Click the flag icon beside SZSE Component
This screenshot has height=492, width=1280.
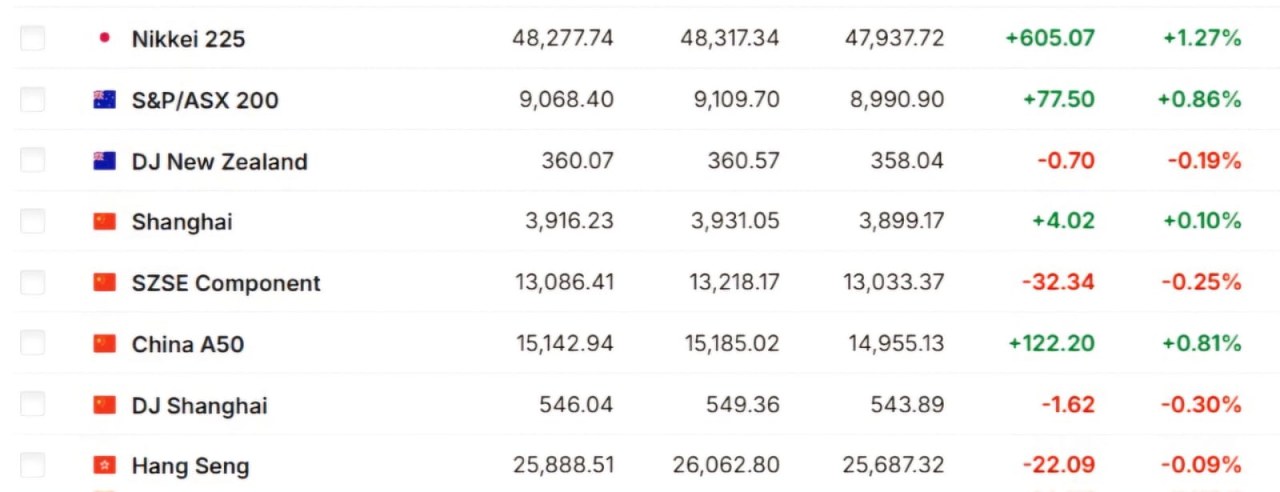[105, 283]
